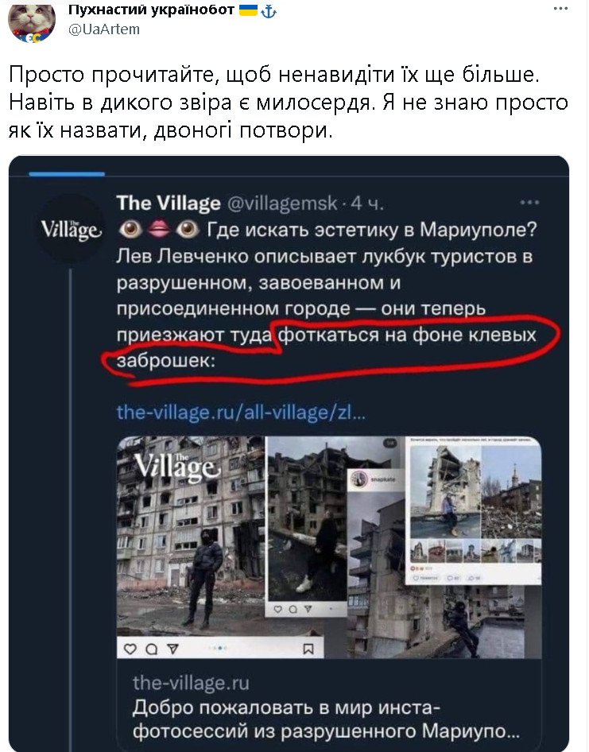Viewport: 589px width, 752px height.
Task: Open the tweet's three-dot more menu
Action: (x=560, y=9)
